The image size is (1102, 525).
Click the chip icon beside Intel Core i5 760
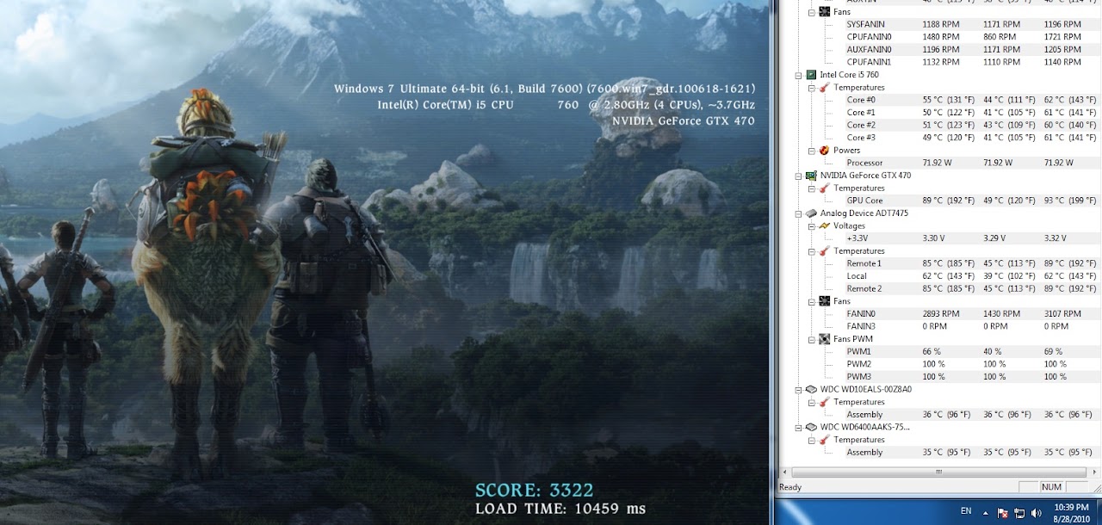811,75
